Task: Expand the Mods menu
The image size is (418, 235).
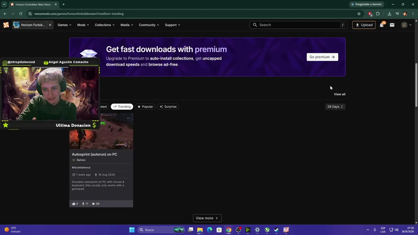Action: pos(83,25)
